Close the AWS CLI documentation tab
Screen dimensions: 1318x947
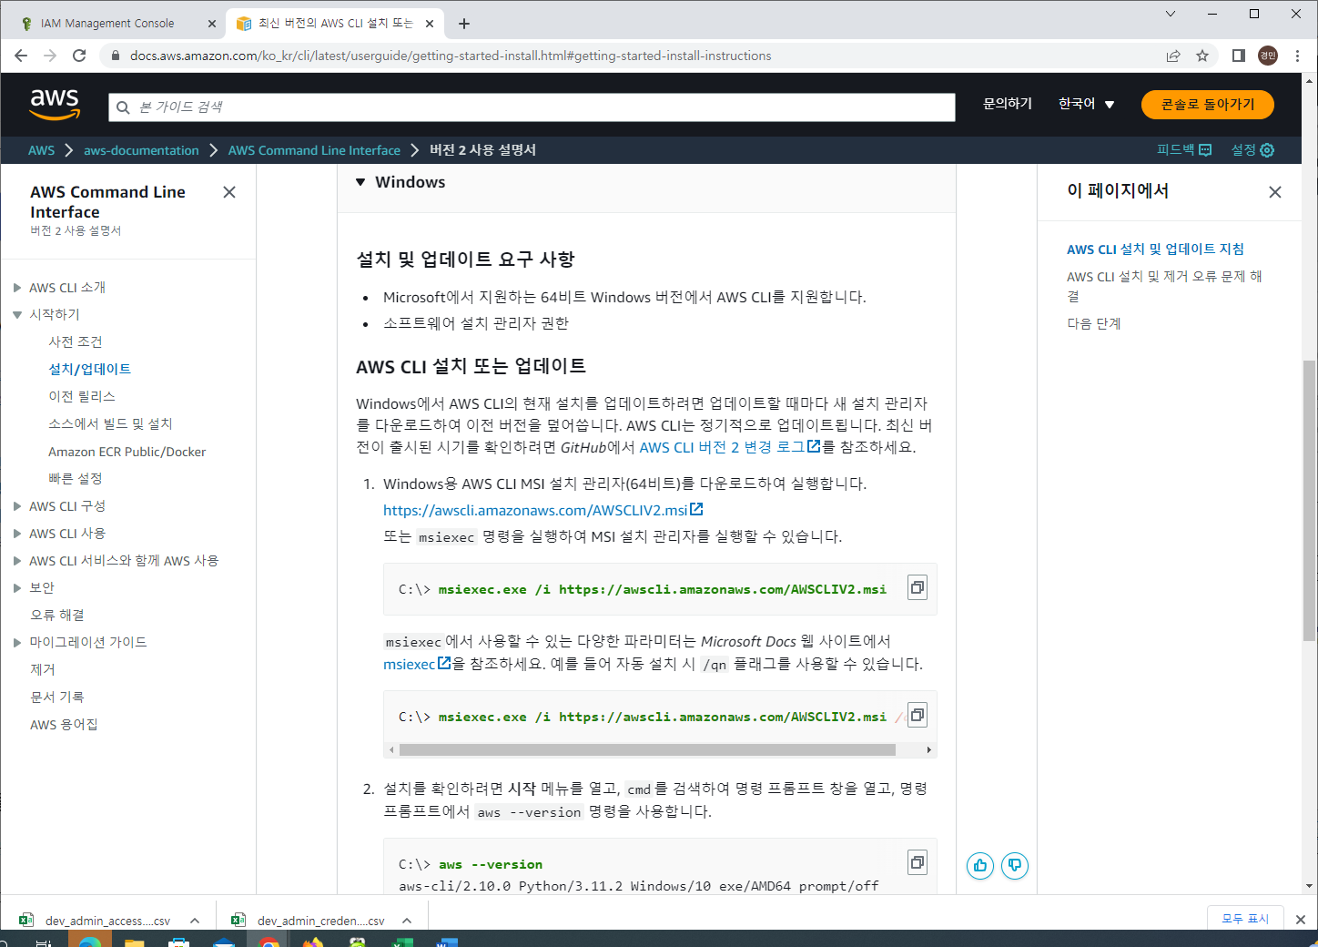pos(431,24)
